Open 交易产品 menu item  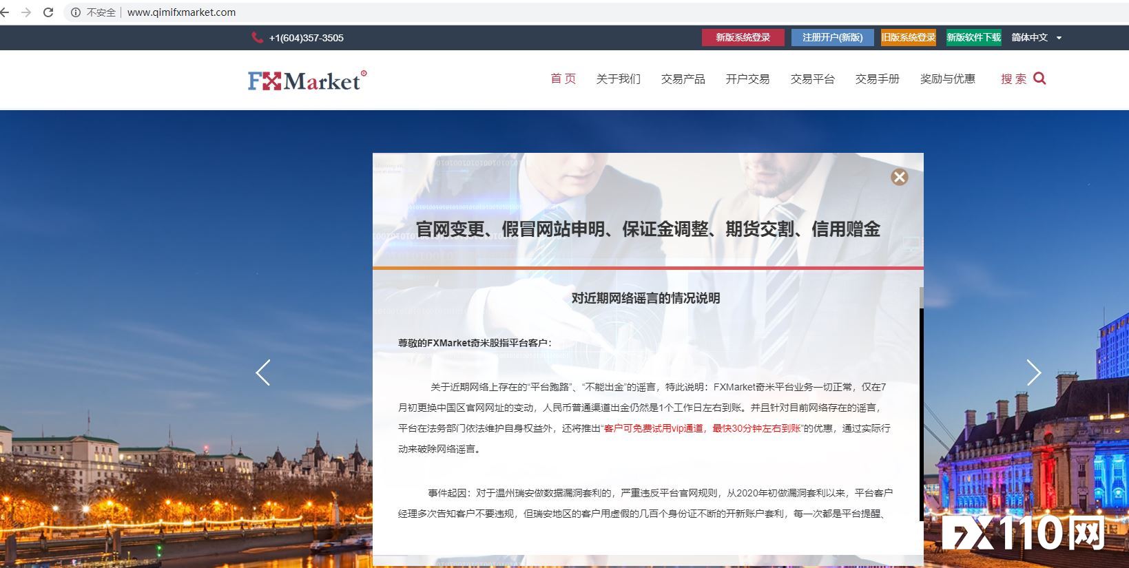(x=683, y=78)
